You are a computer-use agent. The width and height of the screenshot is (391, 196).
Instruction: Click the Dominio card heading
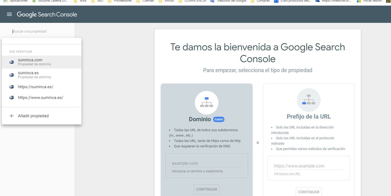point(200,119)
